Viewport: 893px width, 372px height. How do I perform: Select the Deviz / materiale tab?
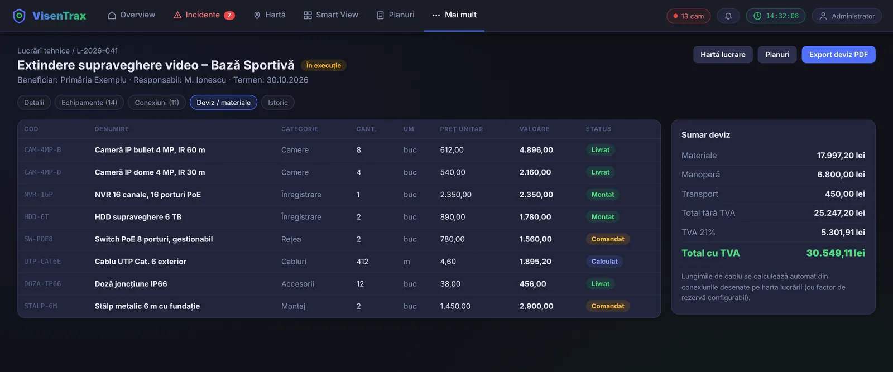(x=223, y=103)
